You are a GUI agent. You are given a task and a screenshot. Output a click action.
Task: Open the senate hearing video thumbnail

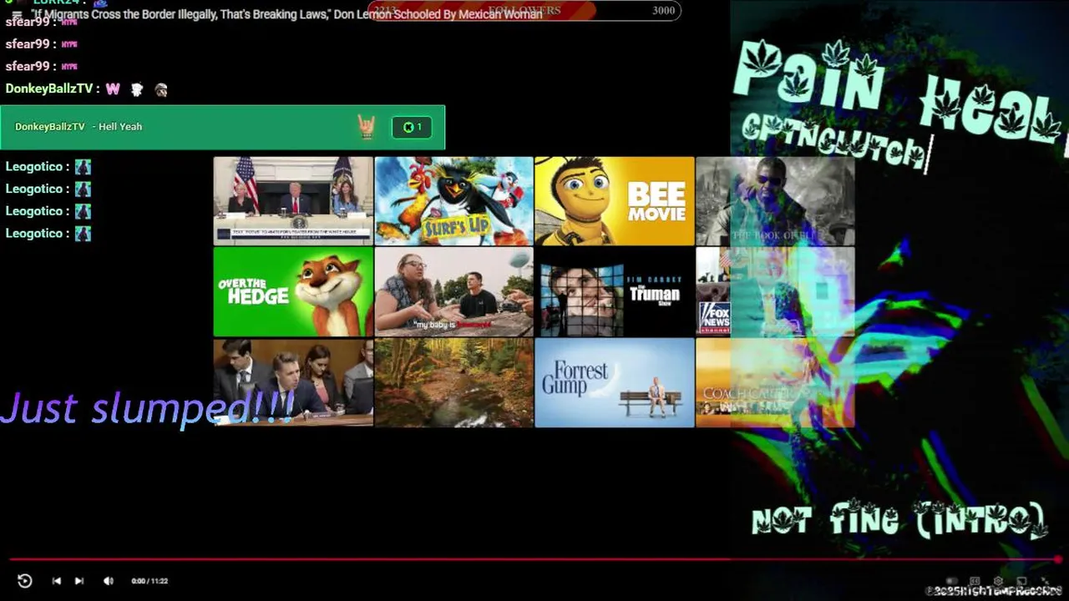(x=293, y=382)
